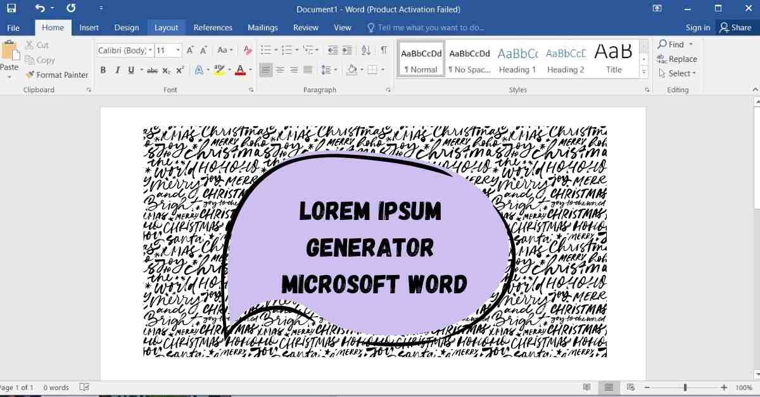Screen dimensions: 760x397
Task: Increase font size with Grow Font icon
Action: [x=191, y=51]
